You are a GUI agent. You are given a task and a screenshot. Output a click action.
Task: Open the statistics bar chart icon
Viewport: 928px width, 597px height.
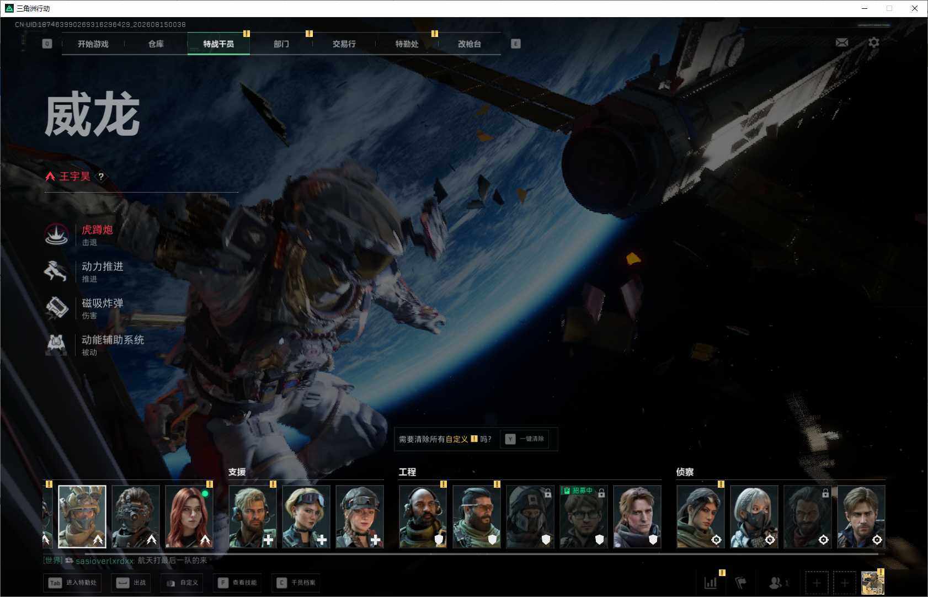click(x=711, y=582)
